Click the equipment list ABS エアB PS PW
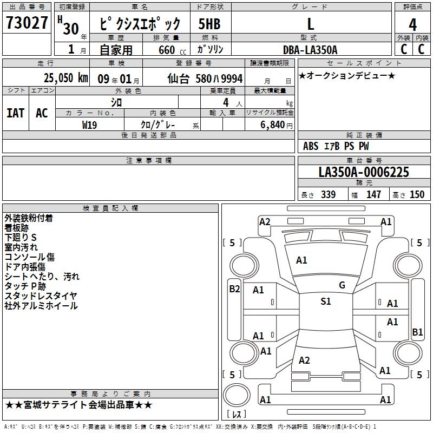433x433 pixels. pos(336,146)
